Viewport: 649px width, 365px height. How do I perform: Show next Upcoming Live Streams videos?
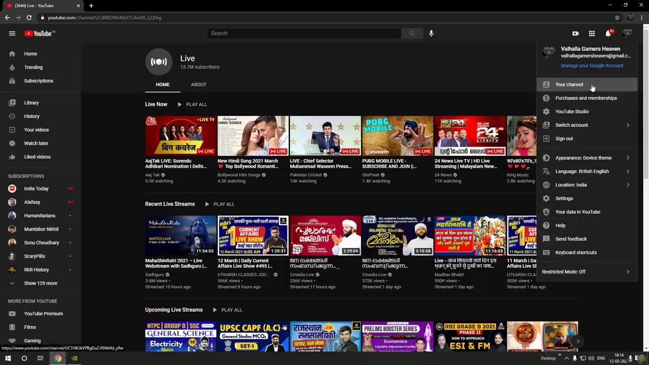(578, 341)
